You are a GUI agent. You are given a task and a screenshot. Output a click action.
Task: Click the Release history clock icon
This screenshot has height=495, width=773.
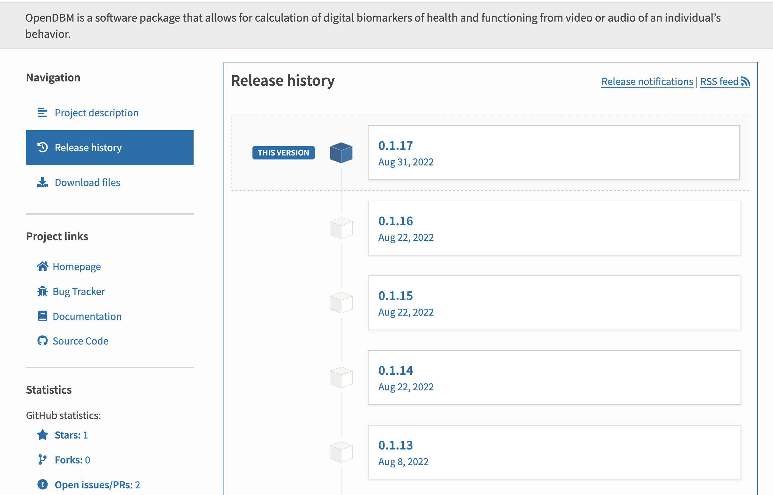coord(43,147)
